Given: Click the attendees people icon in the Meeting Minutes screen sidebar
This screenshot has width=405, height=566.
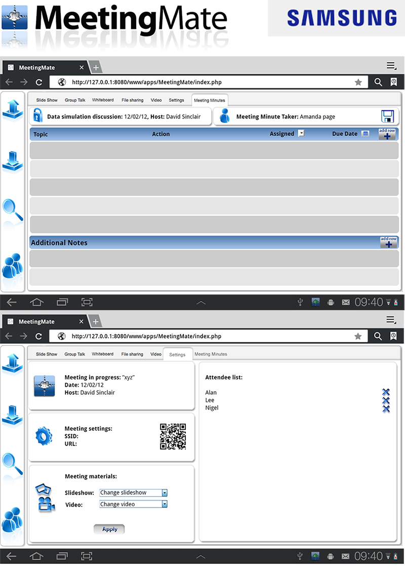Looking at the screenshot, I should click(x=13, y=266).
